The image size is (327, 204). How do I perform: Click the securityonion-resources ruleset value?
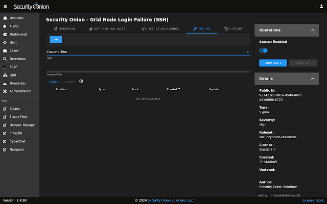[278, 137]
